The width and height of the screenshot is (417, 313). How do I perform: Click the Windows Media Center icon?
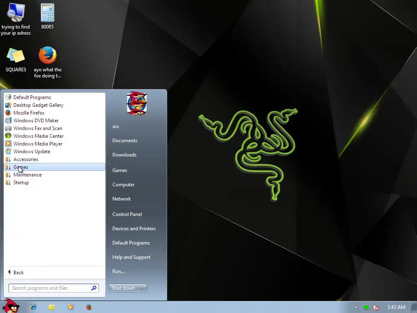click(8, 136)
